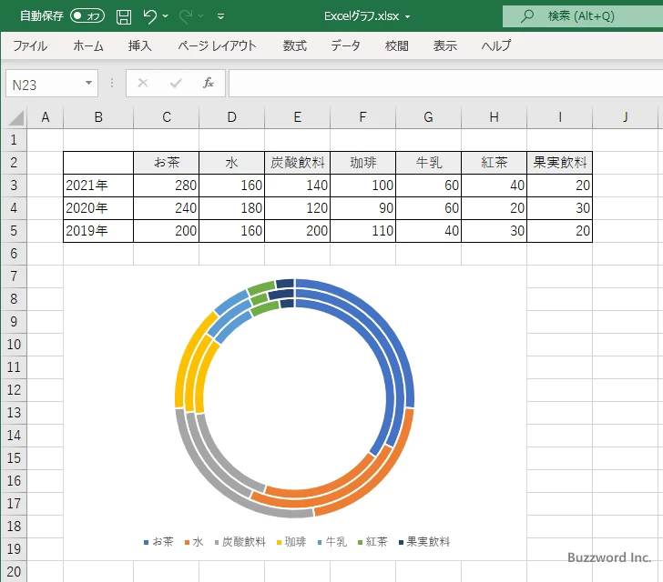This screenshot has width=663, height=582.
Task: Select row 5 header
Action: click(x=13, y=231)
